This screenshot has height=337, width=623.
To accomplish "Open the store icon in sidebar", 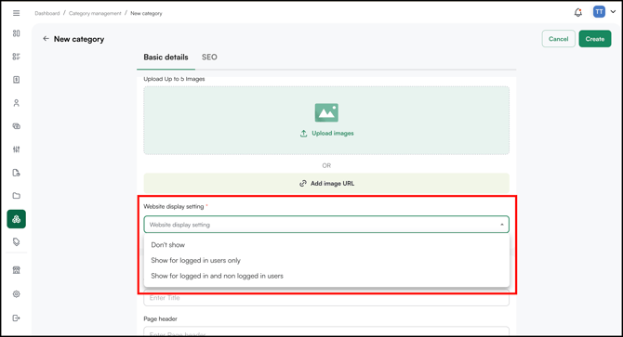I will tap(17, 270).
